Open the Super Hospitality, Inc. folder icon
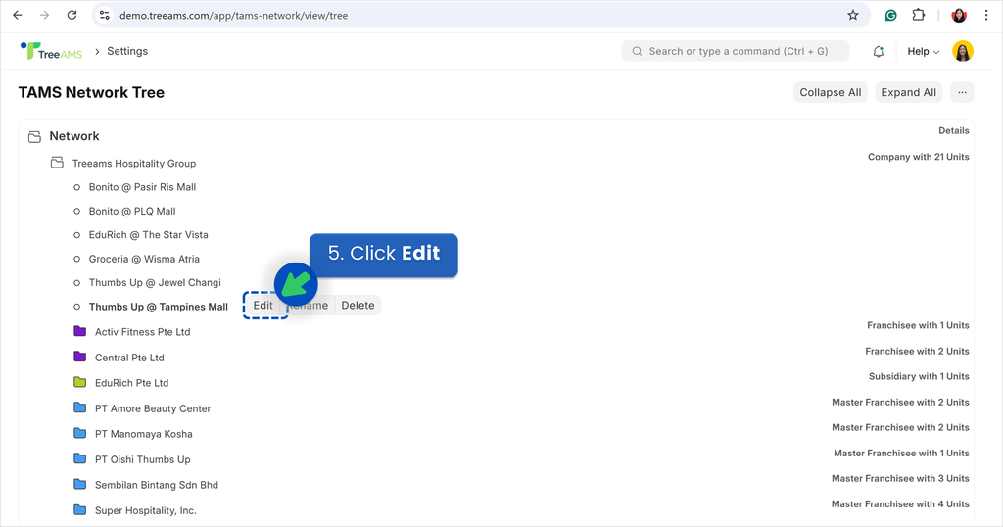The height and width of the screenshot is (527, 1003). (80, 509)
